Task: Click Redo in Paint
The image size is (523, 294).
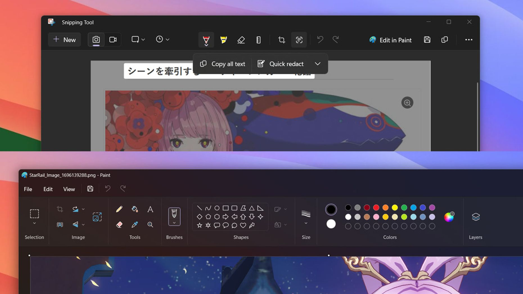Action: tap(123, 189)
